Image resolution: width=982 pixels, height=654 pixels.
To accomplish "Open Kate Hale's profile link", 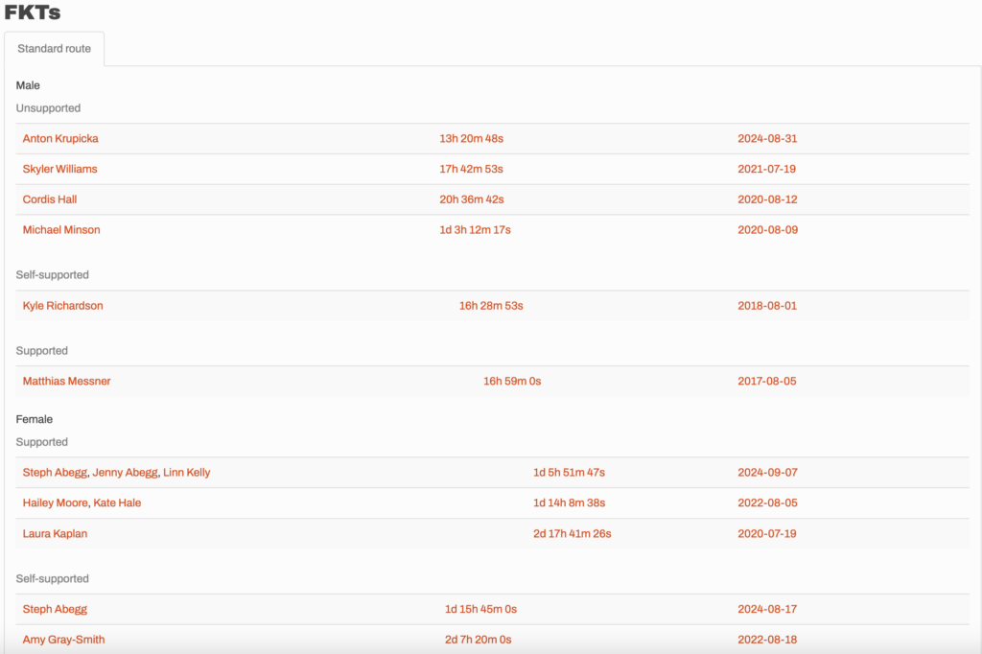I will pyautogui.click(x=117, y=503).
